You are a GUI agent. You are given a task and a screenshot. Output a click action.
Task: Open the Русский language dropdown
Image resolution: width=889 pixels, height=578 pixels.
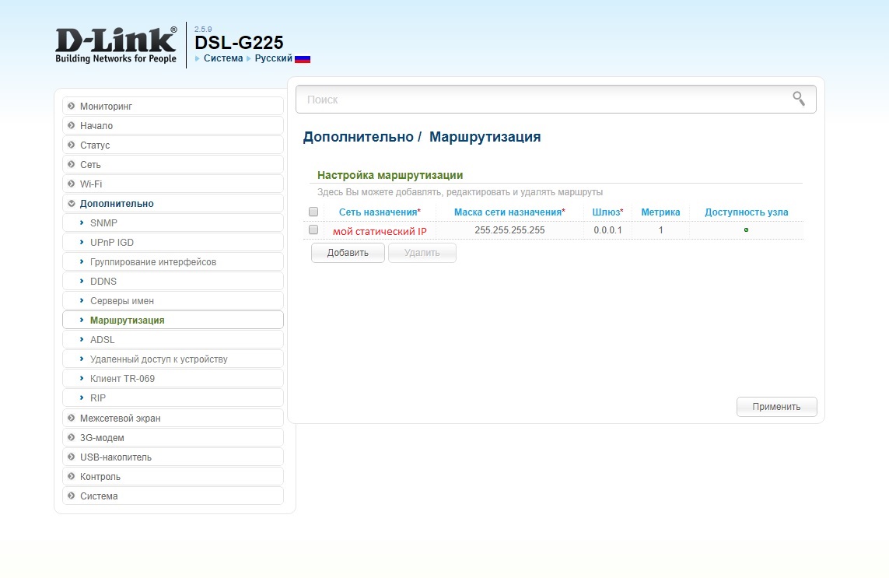click(273, 58)
